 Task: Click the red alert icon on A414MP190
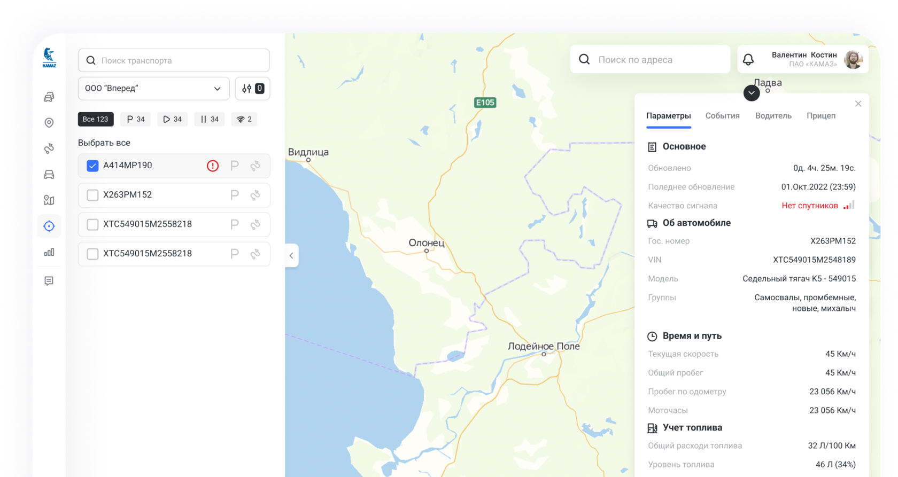[213, 166]
